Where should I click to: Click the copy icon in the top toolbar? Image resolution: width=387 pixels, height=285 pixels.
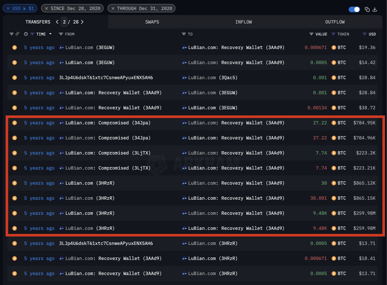tap(367, 9)
